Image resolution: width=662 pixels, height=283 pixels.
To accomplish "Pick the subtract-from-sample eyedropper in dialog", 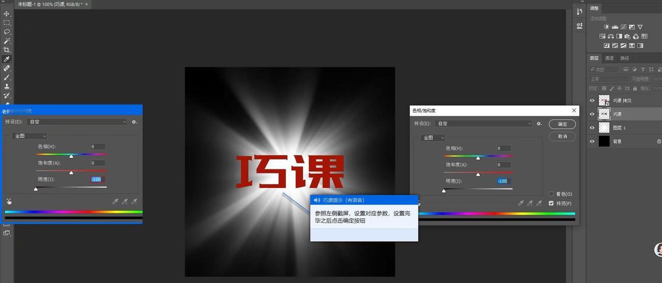I will pyautogui.click(x=539, y=203).
